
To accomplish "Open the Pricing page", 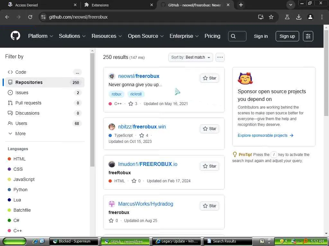I will click(x=212, y=36).
